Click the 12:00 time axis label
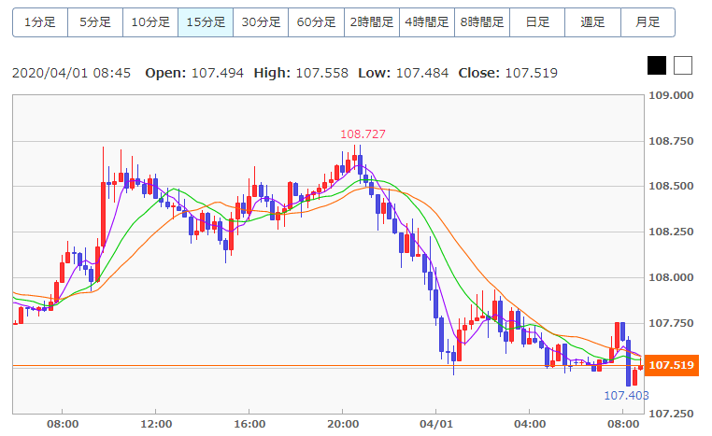Image resolution: width=712 pixels, height=436 pixels. click(x=156, y=424)
